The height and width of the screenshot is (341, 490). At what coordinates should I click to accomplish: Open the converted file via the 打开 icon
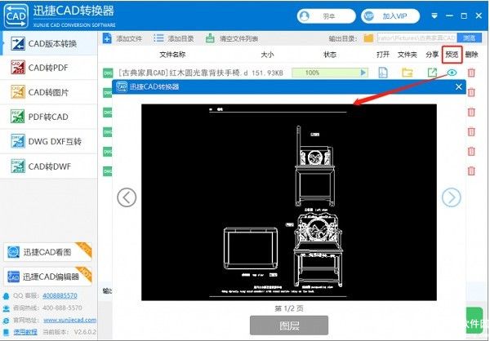pyautogui.click(x=383, y=73)
